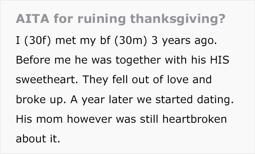Image resolution: width=255 pixels, height=154 pixels.
Task: Click the closing words 'about it.'
Action: click(38, 139)
